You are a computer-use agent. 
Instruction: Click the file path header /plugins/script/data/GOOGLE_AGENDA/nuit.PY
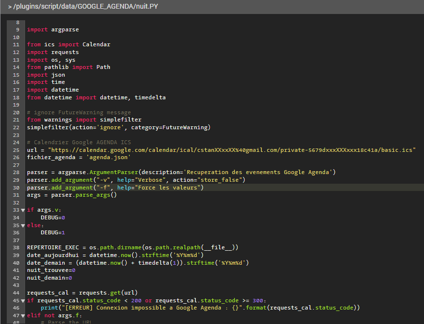(85, 6)
